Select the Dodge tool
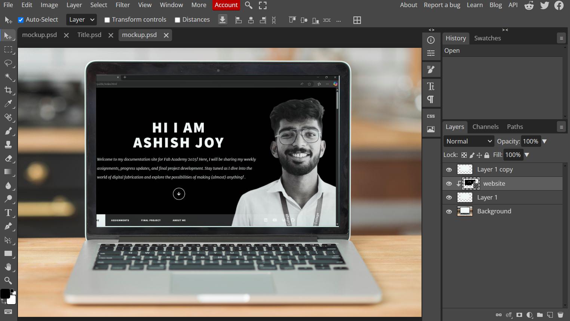The width and height of the screenshot is (570, 321). 8,199
